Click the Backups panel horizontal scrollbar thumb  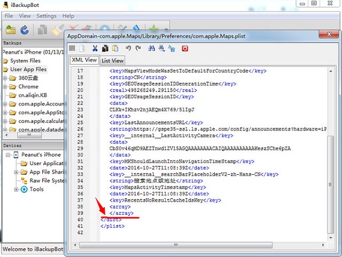(29, 135)
